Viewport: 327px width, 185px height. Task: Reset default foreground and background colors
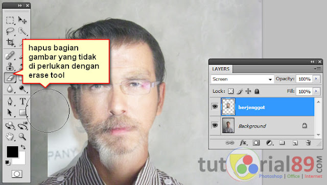(8, 163)
